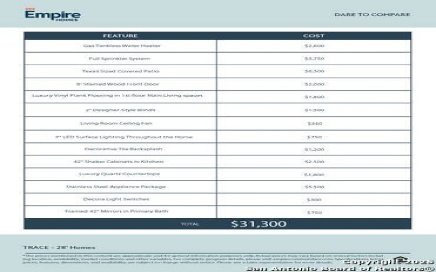Click the Gas Tankless Water Heater row
Screen dimensions: 436x272
120,46
